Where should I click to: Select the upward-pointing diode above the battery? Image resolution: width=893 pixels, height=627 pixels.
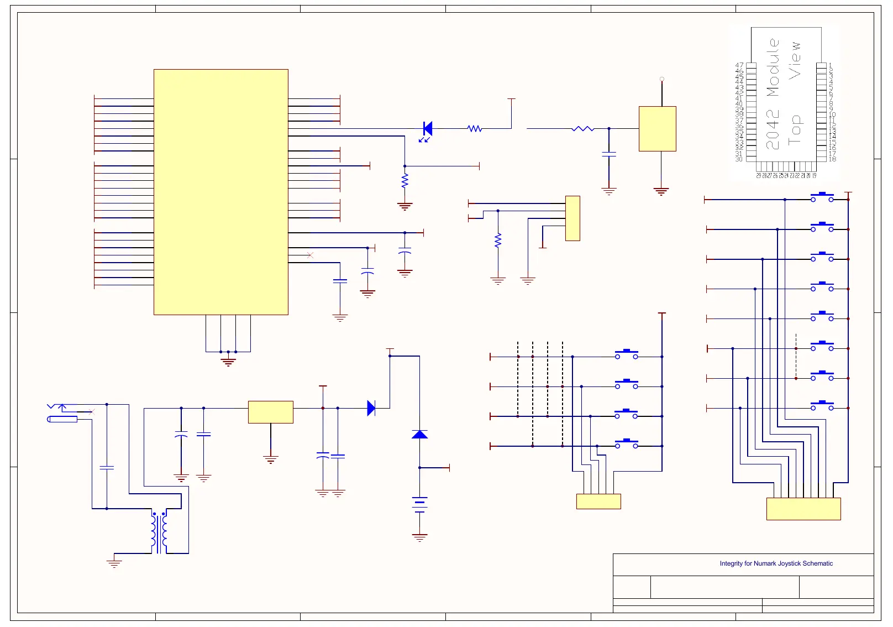(420, 434)
